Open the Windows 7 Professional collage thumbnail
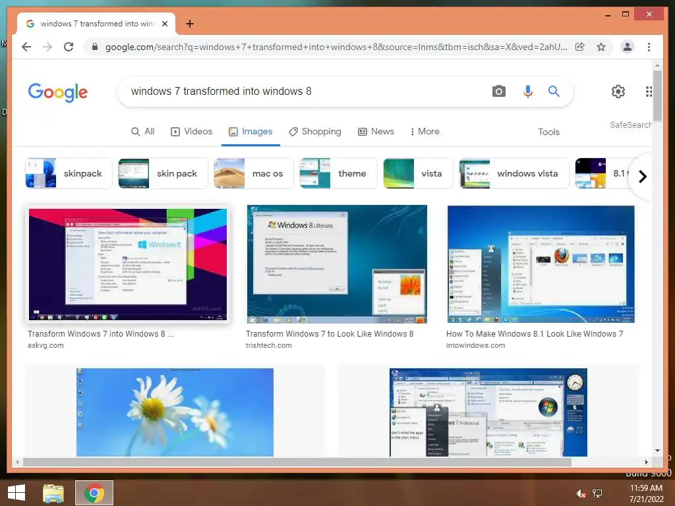675x506 pixels. pos(488,412)
